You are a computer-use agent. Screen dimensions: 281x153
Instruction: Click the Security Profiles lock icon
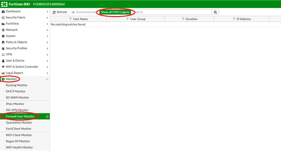click(x=3, y=48)
